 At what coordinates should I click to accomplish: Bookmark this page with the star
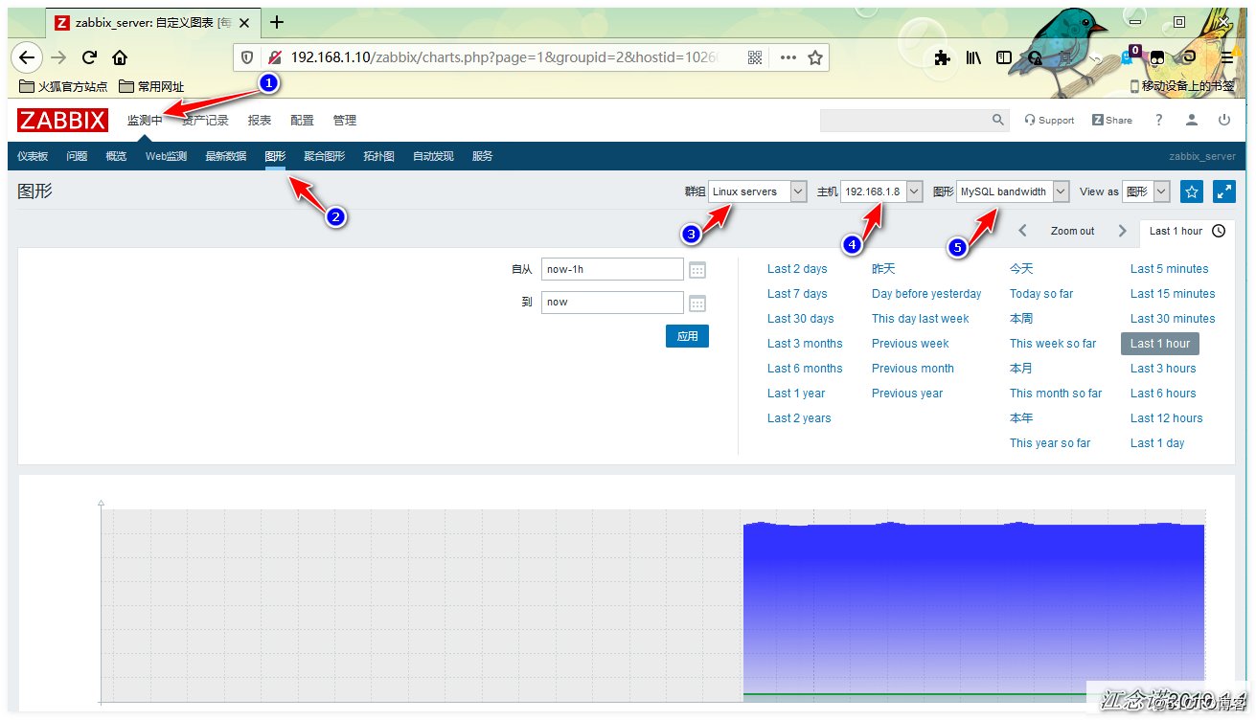coord(815,57)
